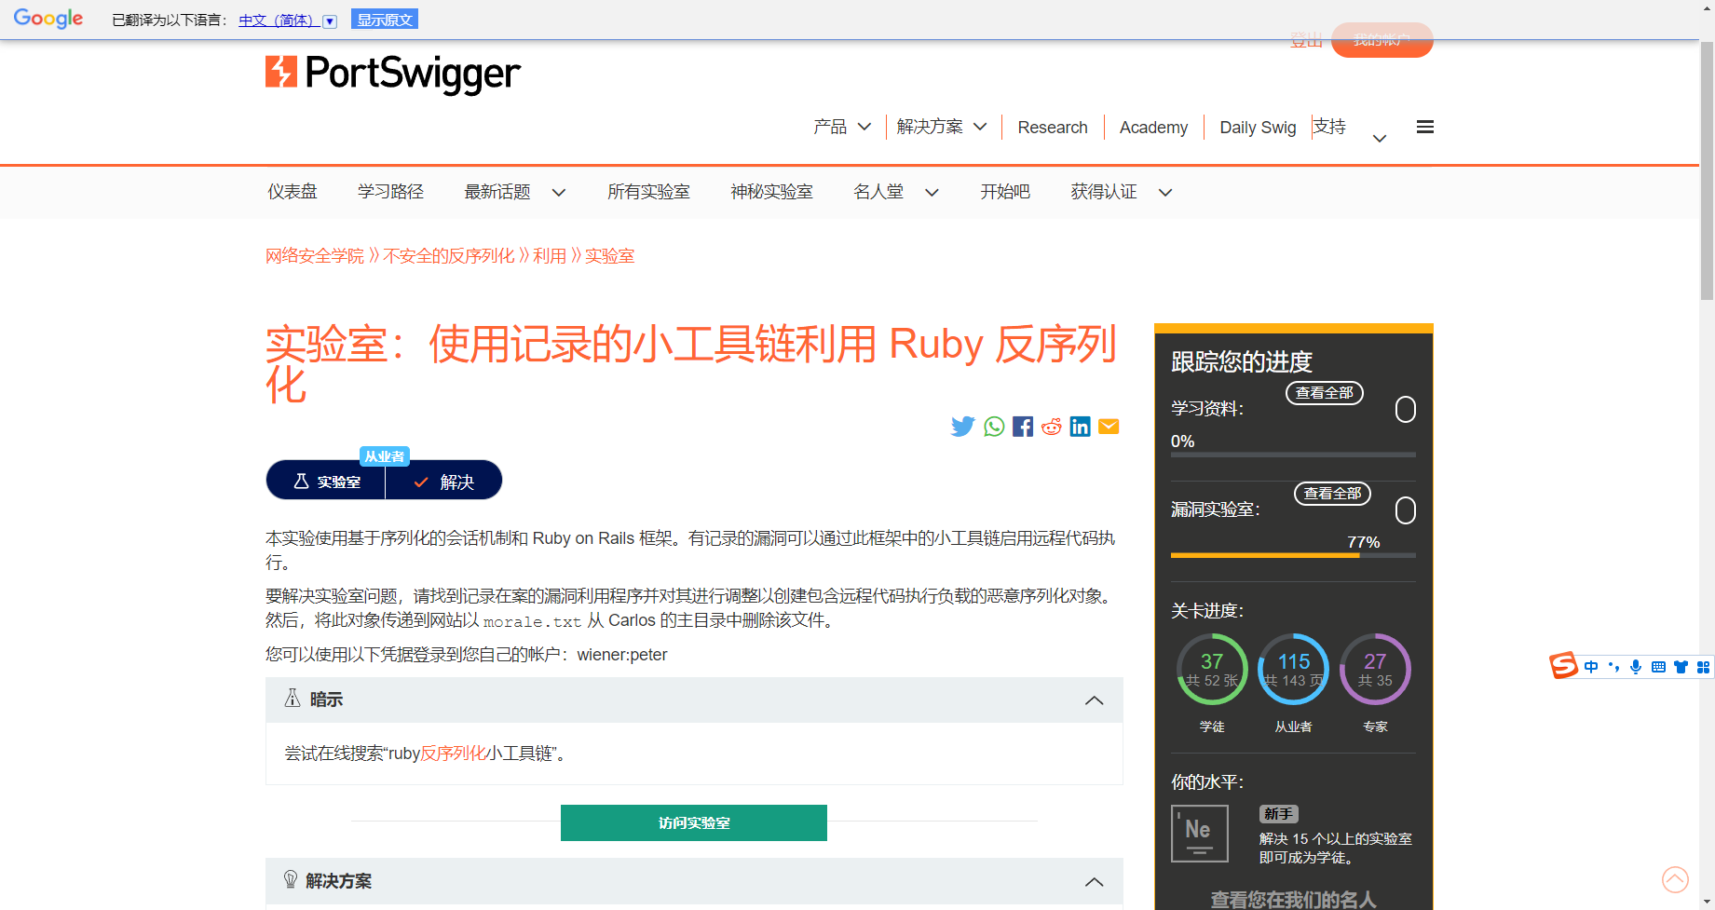Viewport: 1715px width, 910px height.
Task: Click the 实验室 lab pill button
Action: tap(326, 481)
